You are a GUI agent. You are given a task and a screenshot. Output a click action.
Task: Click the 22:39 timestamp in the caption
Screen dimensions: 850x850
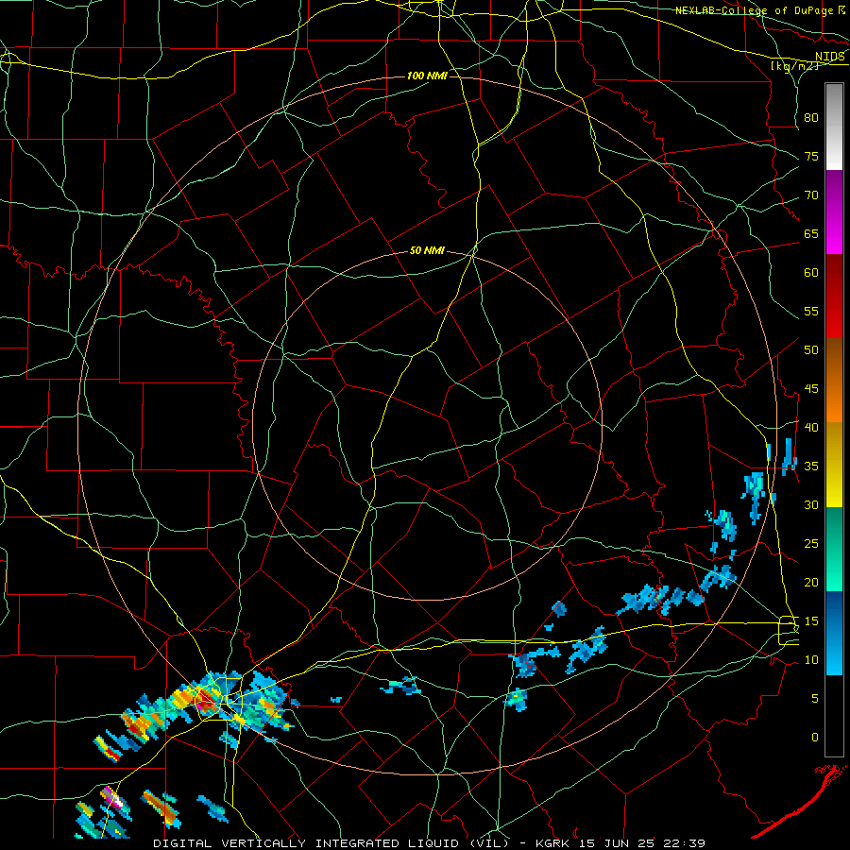pos(684,843)
